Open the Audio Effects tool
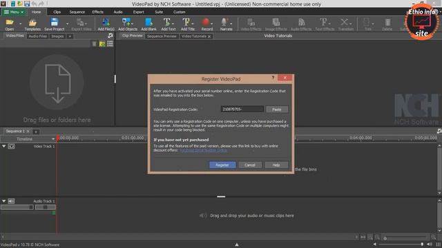 pyautogui.click(x=301, y=24)
